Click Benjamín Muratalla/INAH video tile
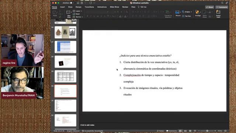Viewport: 236px width, 133px height. pos(22,83)
